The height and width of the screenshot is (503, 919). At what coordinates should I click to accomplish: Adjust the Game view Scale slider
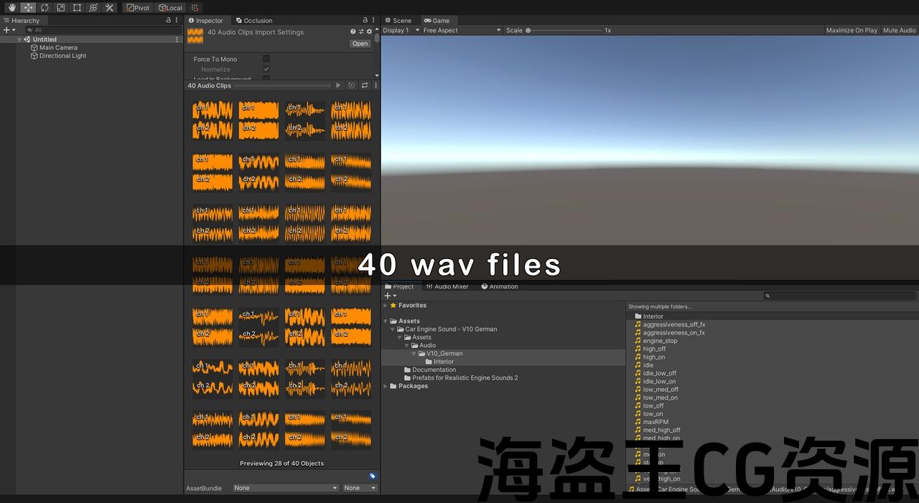coord(564,30)
